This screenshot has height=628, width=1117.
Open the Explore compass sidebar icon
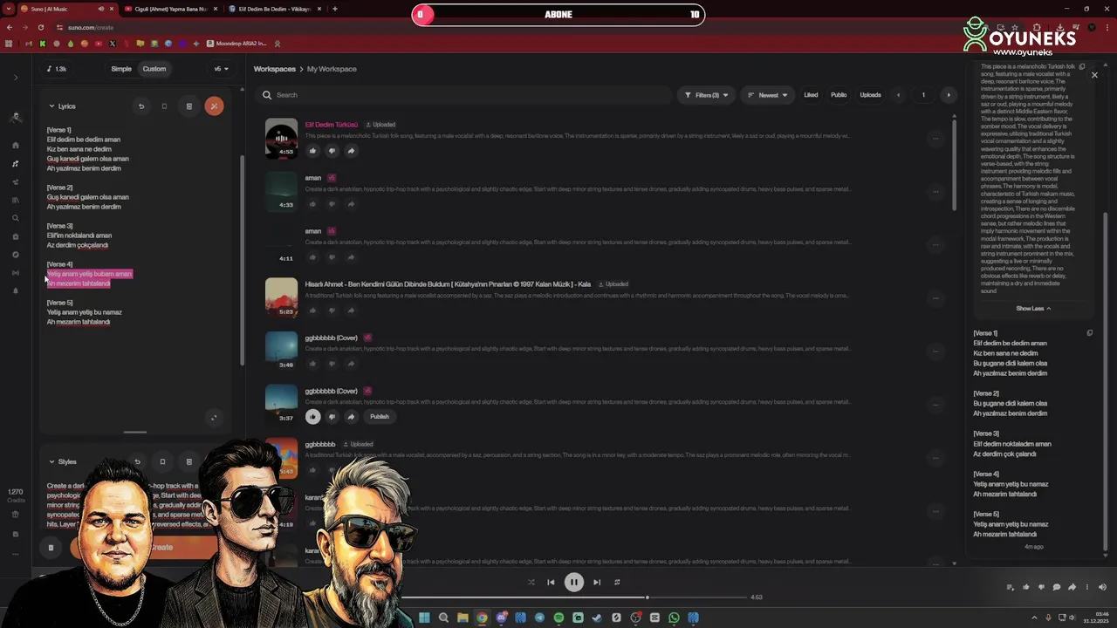click(x=16, y=255)
